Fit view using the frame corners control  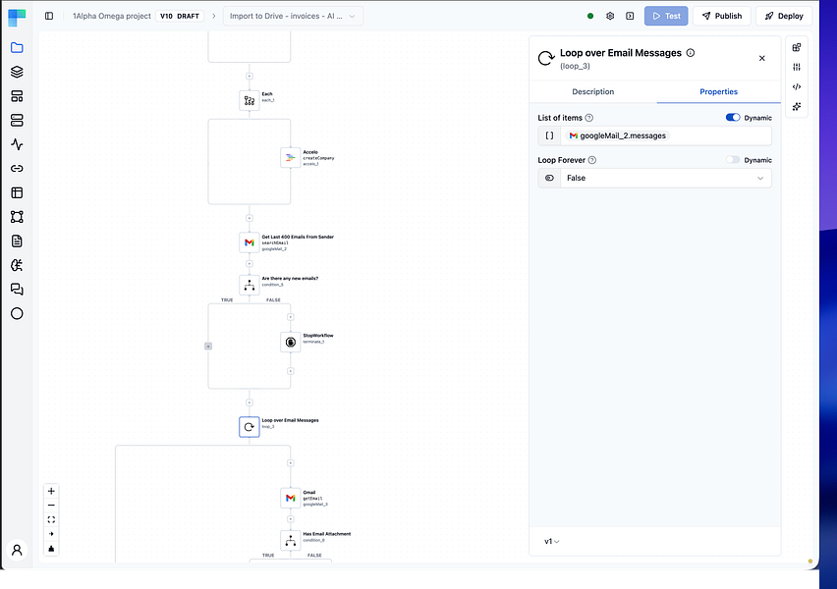51,519
